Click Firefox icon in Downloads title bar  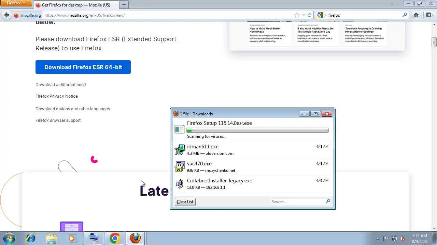[176, 114]
